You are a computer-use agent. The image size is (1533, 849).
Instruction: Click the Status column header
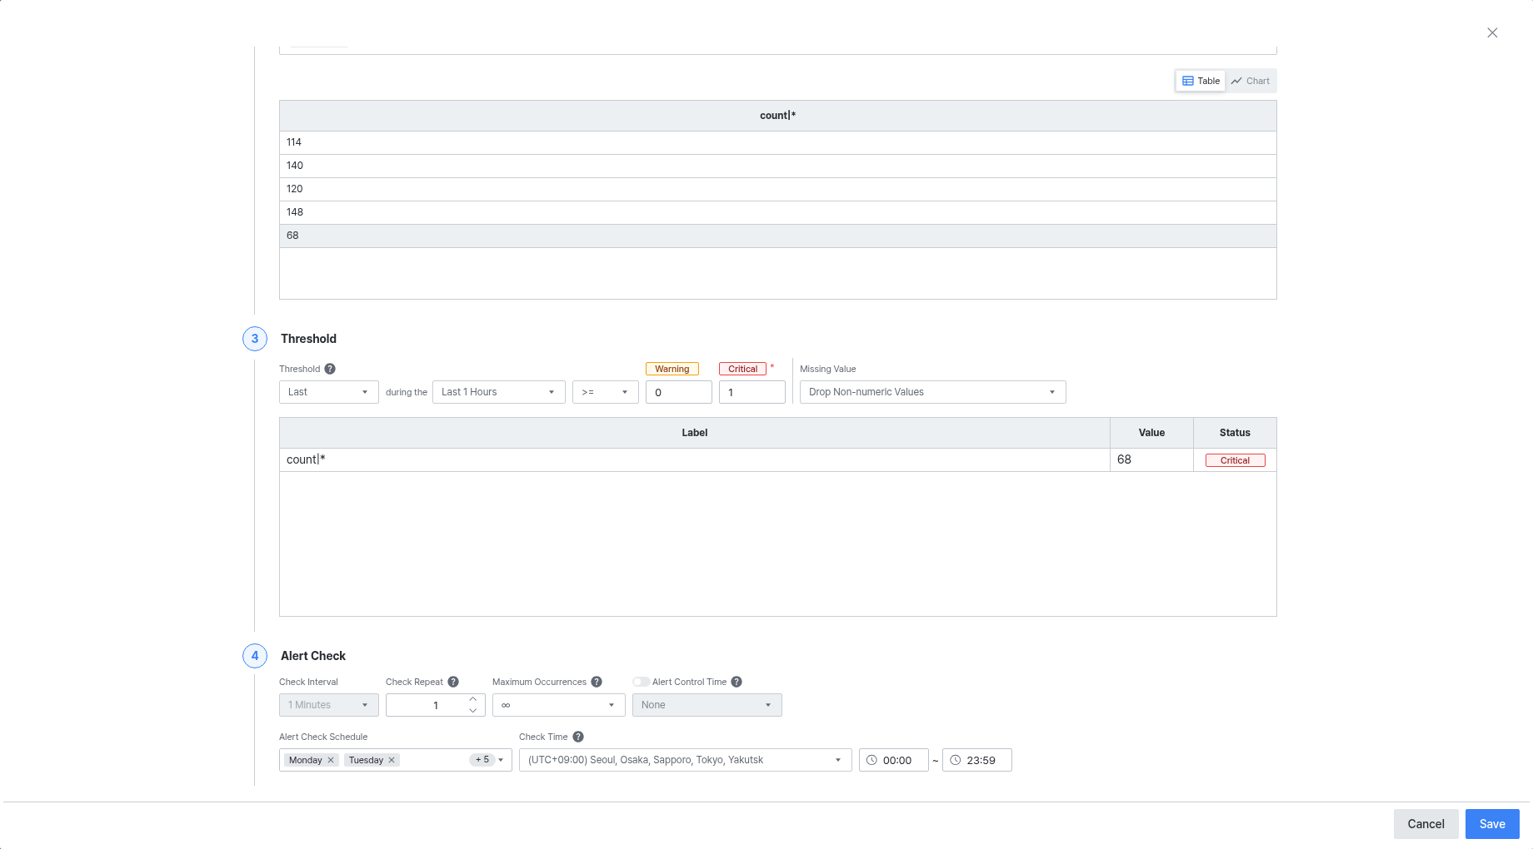pyautogui.click(x=1235, y=433)
